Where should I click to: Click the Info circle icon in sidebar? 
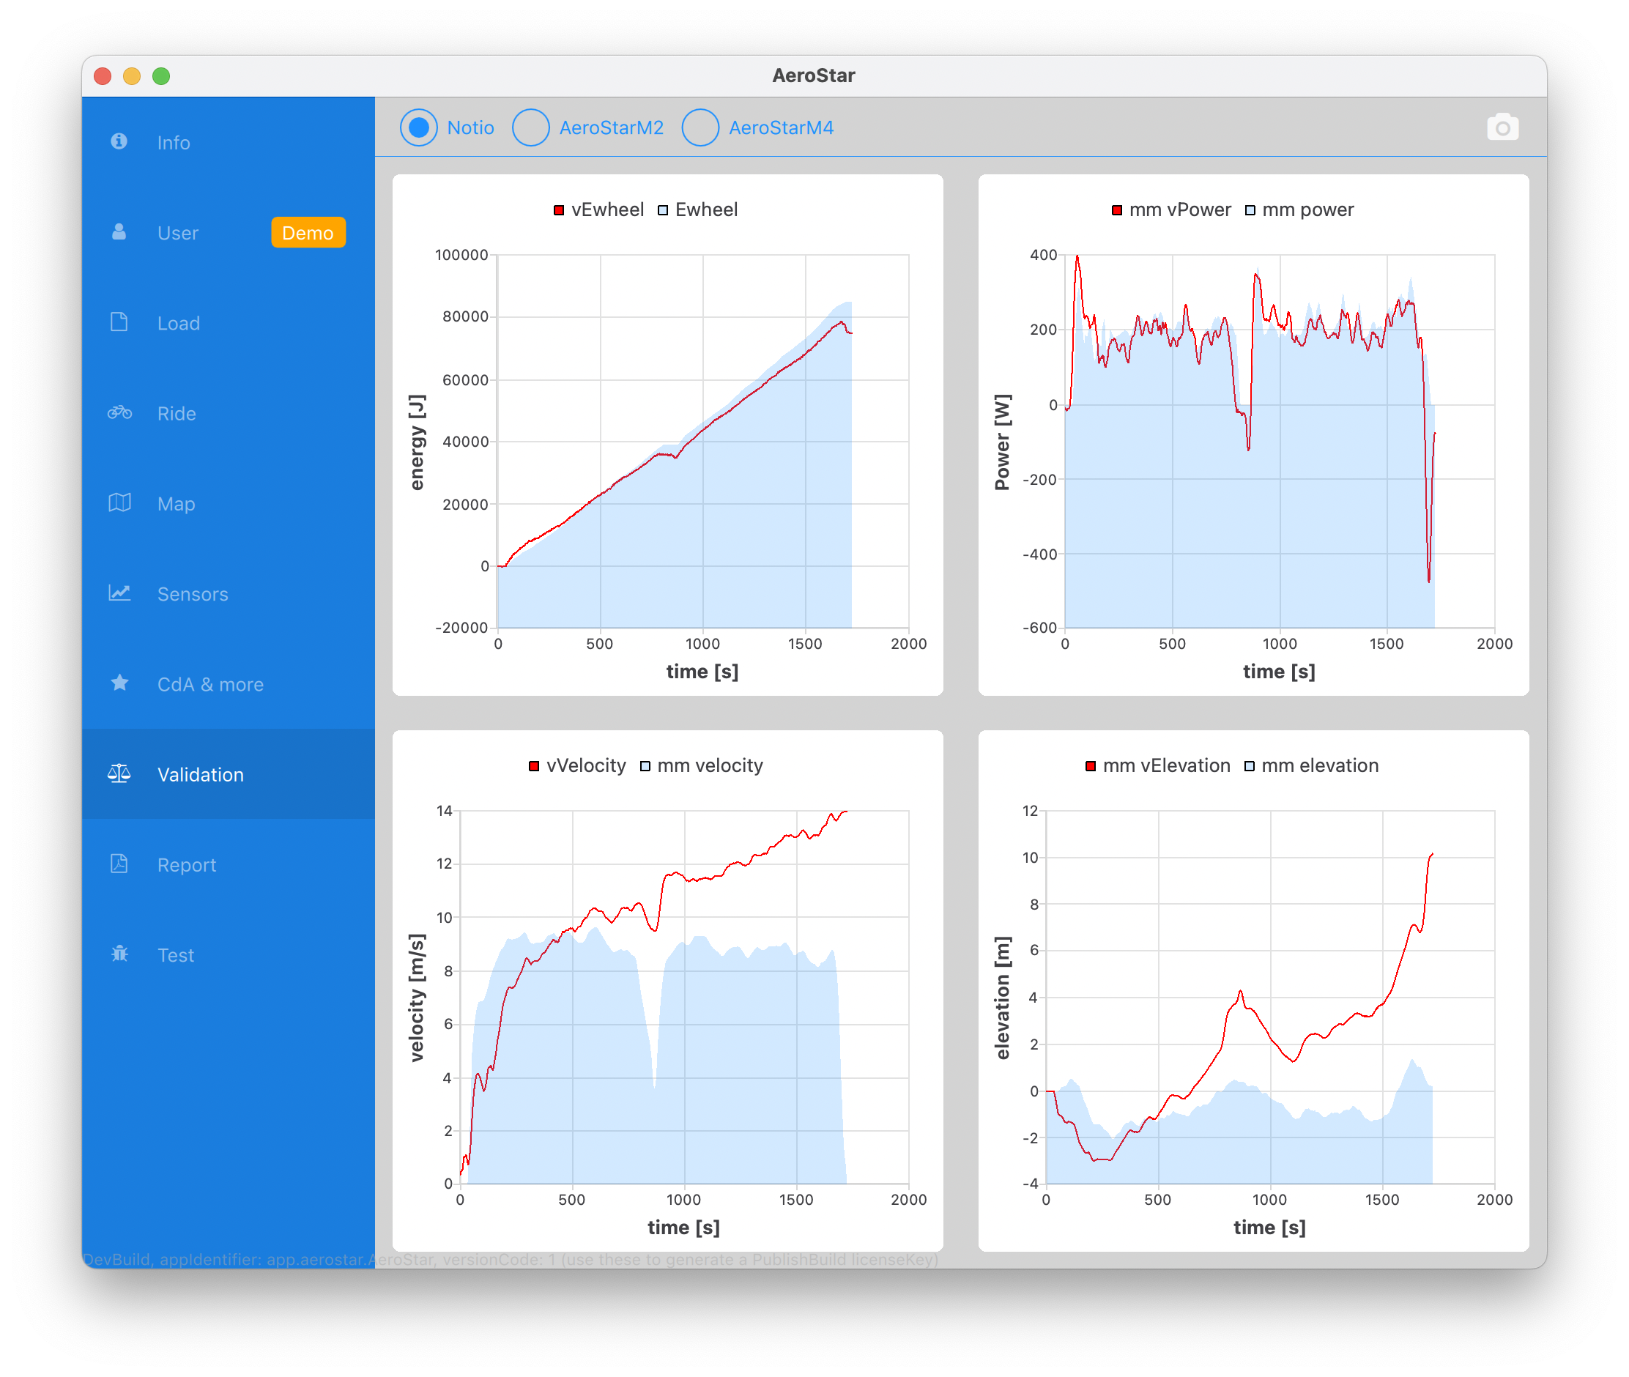tap(119, 141)
